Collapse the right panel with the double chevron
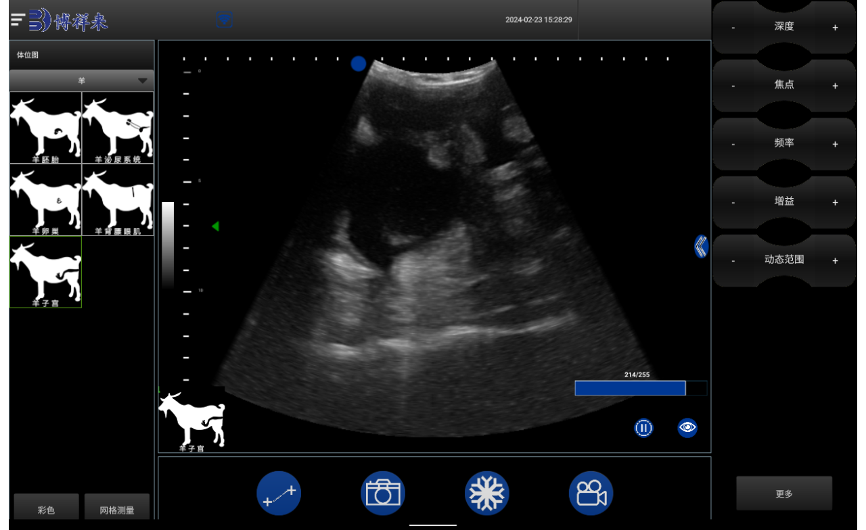The width and height of the screenshot is (866, 530). pyautogui.click(x=701, y=246)
